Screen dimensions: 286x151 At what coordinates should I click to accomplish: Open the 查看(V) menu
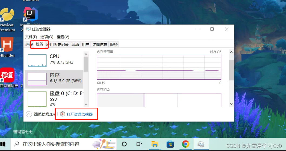63,37
